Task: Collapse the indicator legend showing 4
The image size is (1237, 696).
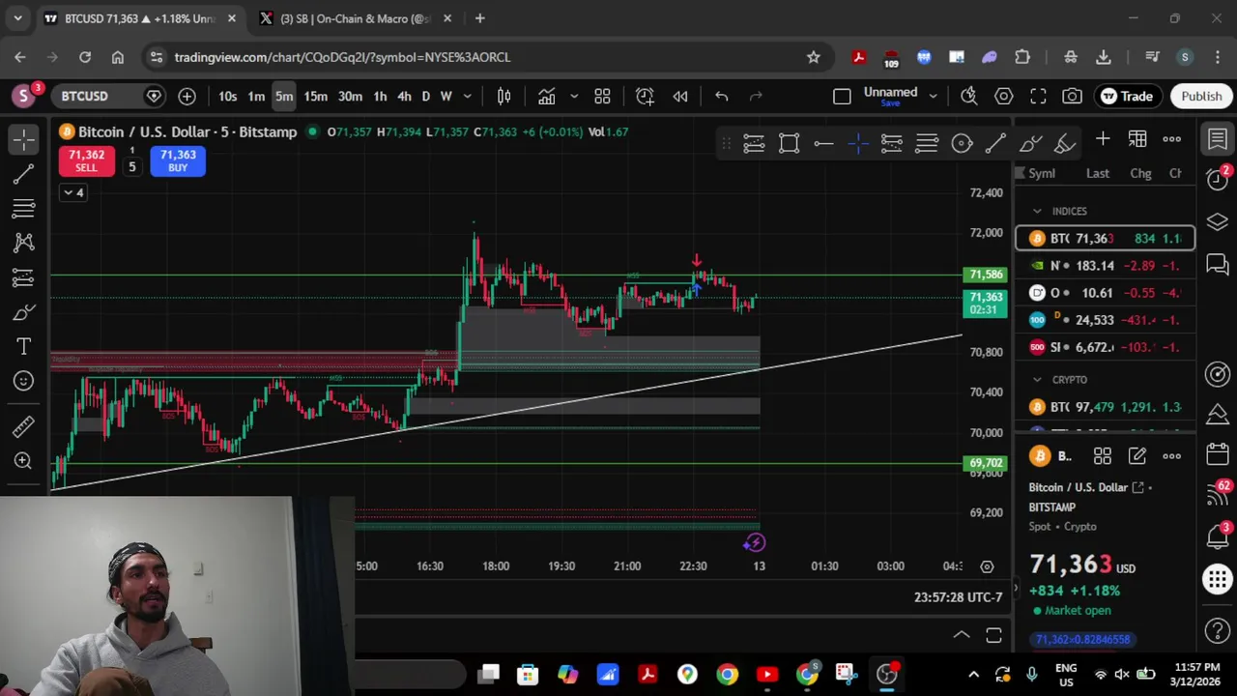Action: coord(73,192)
